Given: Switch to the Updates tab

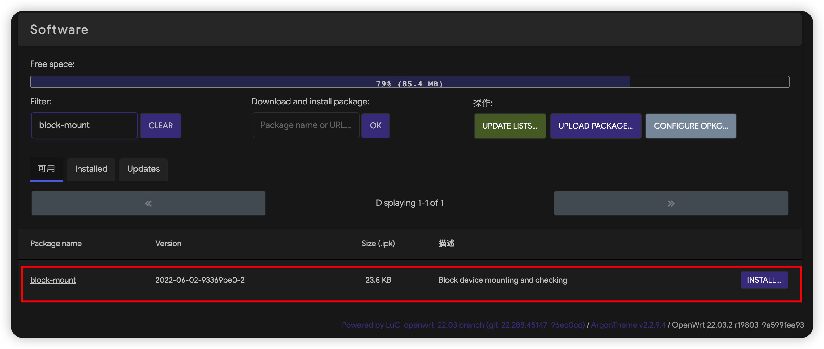Looking at the screenshot, I should (143, 169).
